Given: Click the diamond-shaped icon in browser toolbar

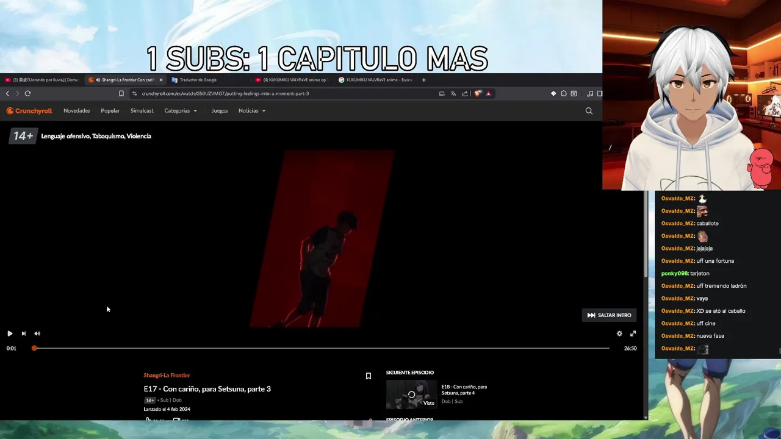Looking at the screenshot, I should (553, 93).
